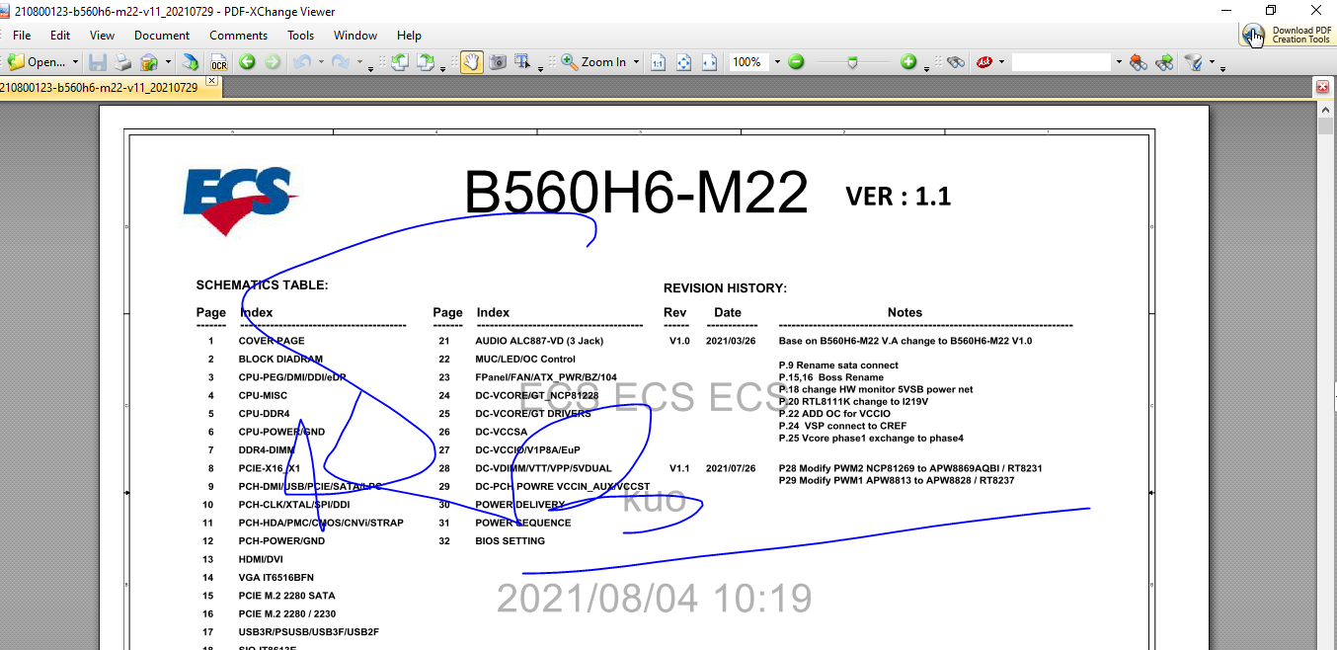Select the 210800123-b560h6-m22 document tab

pyautogui.click(x=99, y=87)
